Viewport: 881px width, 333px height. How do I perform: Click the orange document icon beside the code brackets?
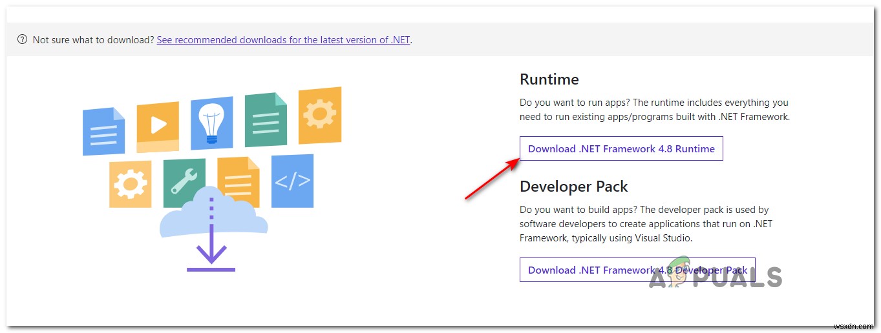coord(239,182)
